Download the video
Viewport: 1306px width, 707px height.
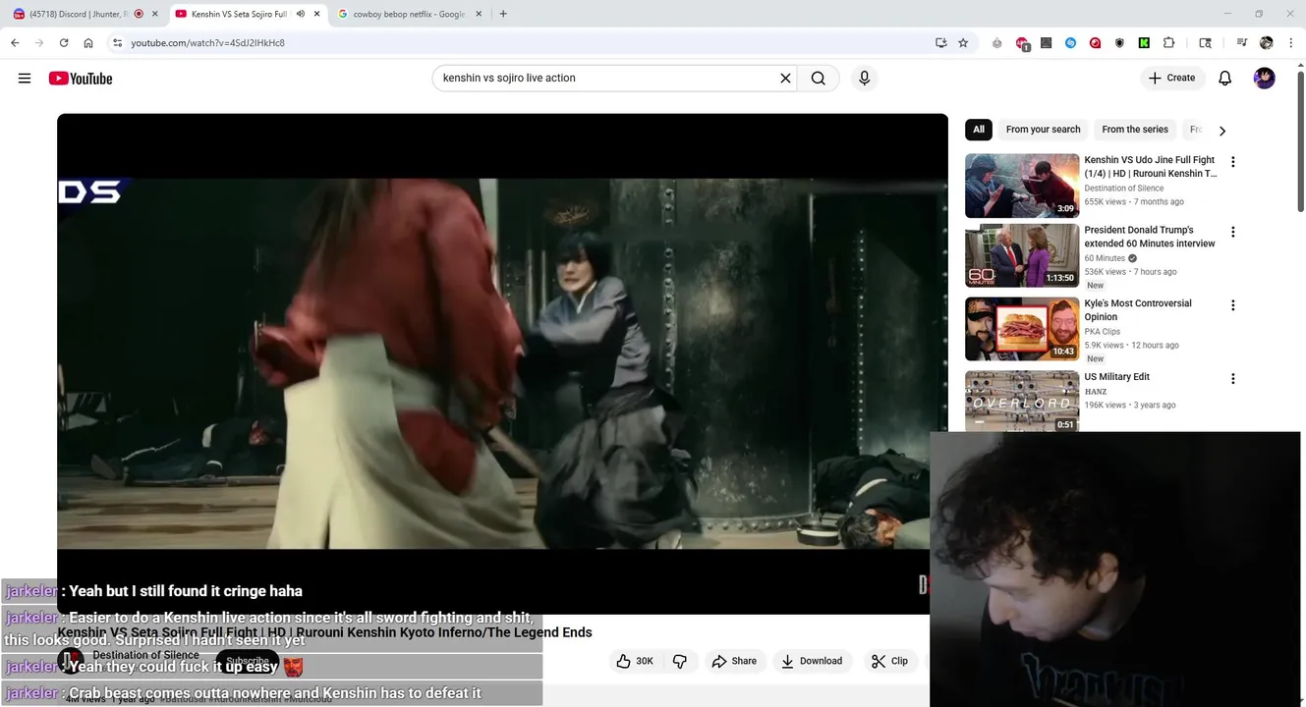pyautogui.click(x=812, y=661)
